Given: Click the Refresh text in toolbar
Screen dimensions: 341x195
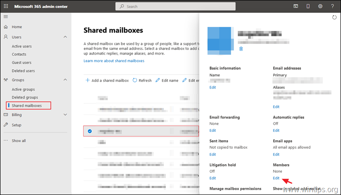Looking at the screenshot, I should click(x=145, y=81).
